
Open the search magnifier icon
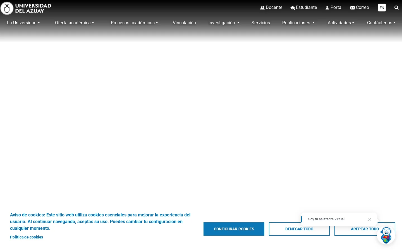click(x=396, y=8)
